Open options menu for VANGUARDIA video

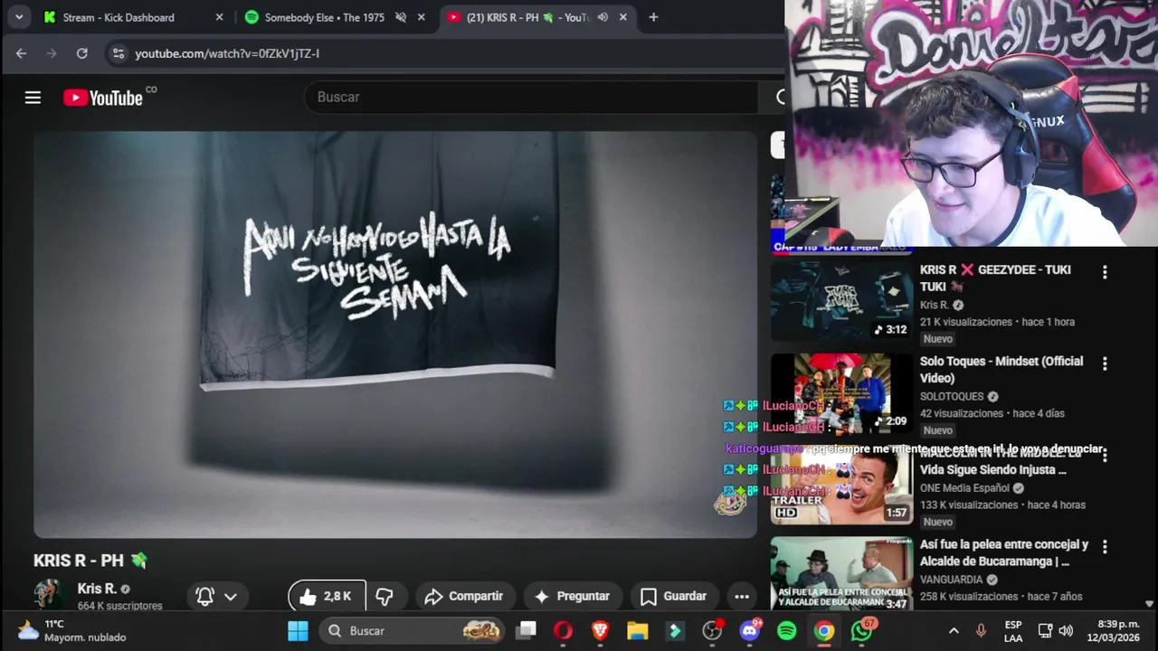coord(1105,546)
